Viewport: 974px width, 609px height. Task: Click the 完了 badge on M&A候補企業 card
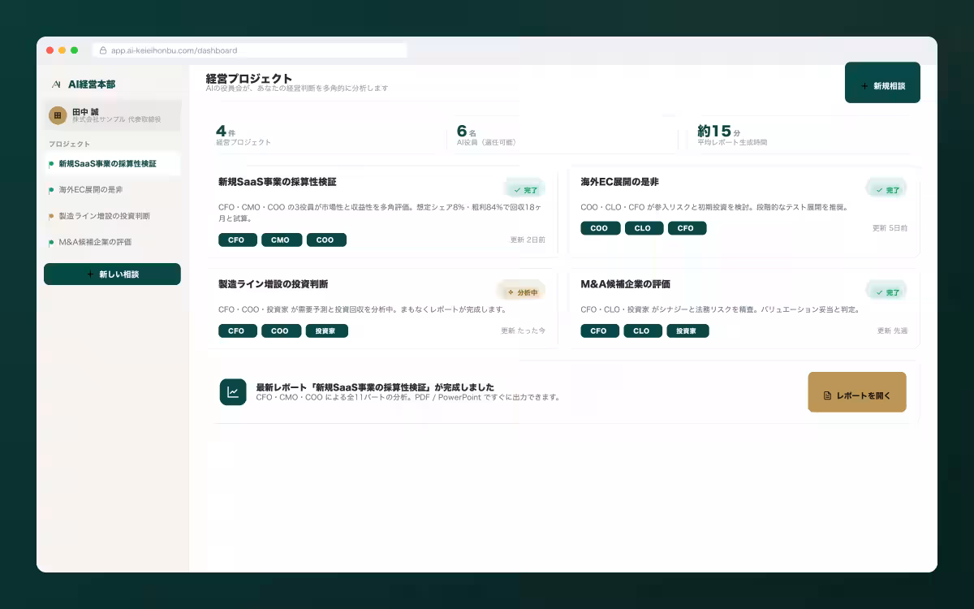tap(887, 292)
